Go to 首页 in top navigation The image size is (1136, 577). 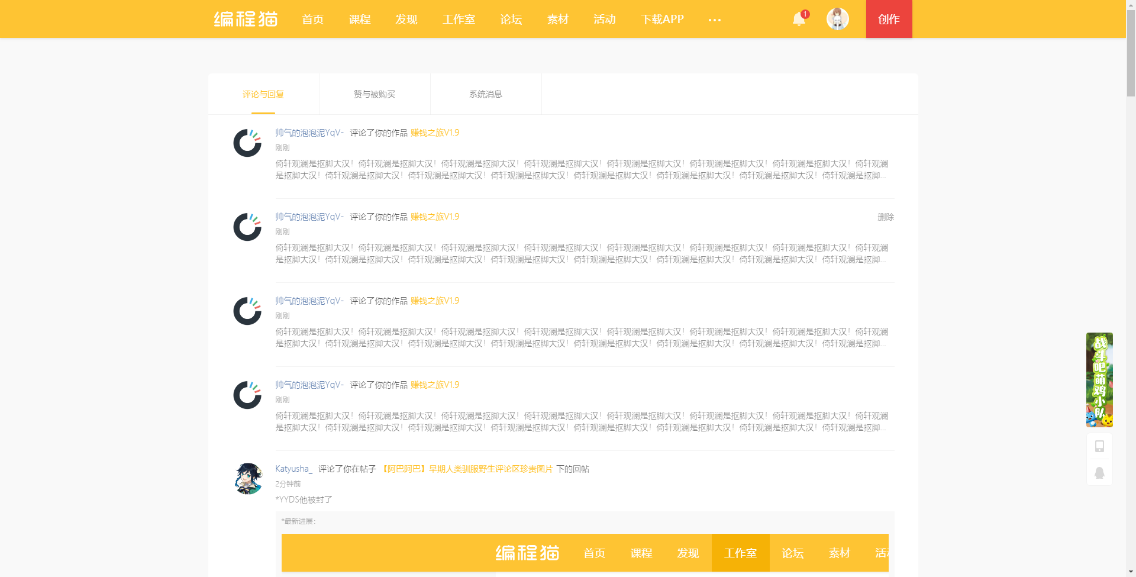pyautogui.click(x=313, y=20)
